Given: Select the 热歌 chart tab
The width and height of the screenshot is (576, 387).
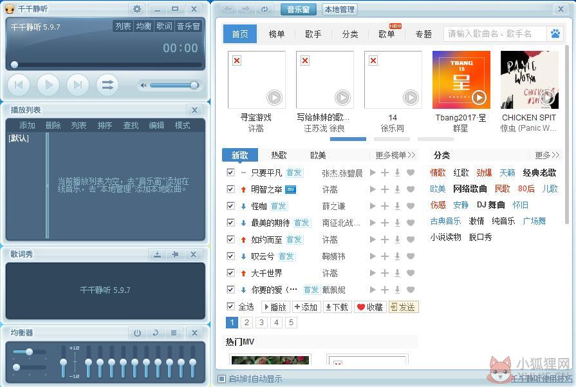Looking at the screenshot, I should 279,155.
